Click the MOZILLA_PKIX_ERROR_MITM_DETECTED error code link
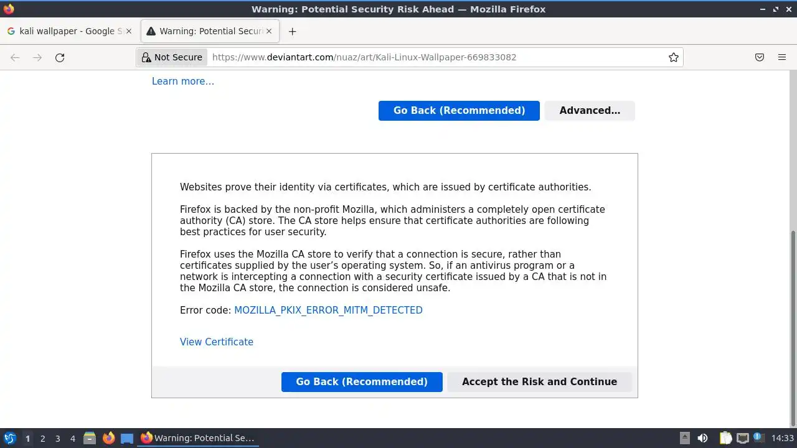Screen dimensions: 797x448 click(x=328, y=310)
